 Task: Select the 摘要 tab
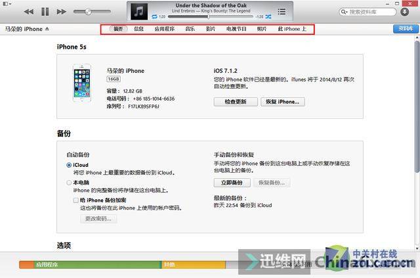point(118,29)
